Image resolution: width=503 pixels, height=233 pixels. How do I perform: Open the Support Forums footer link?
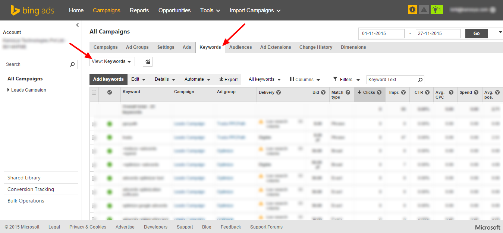point(266,227)
